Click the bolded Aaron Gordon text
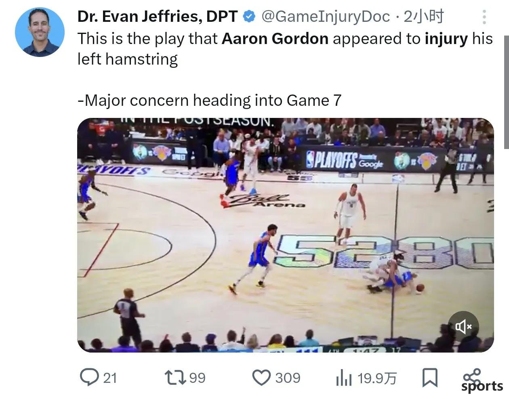Image resolution: width=509 pixels, height=399 pixels. pyautogui.click(x=275, y=39)
